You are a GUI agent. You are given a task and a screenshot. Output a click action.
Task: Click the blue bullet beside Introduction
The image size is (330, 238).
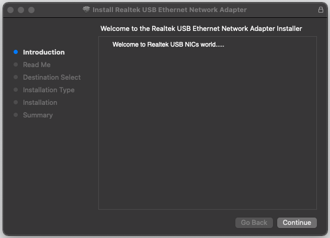coord(16,52)
